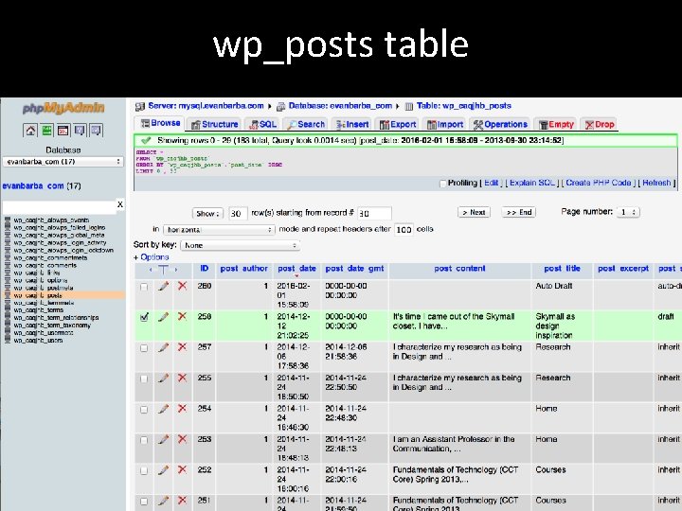
Task: Click the Edit query link
Action: point(491,183)
